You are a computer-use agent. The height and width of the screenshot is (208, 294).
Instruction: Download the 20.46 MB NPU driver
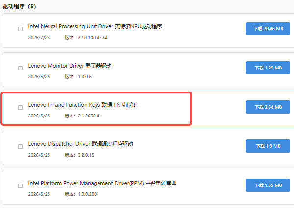click(x=268, y=29)
